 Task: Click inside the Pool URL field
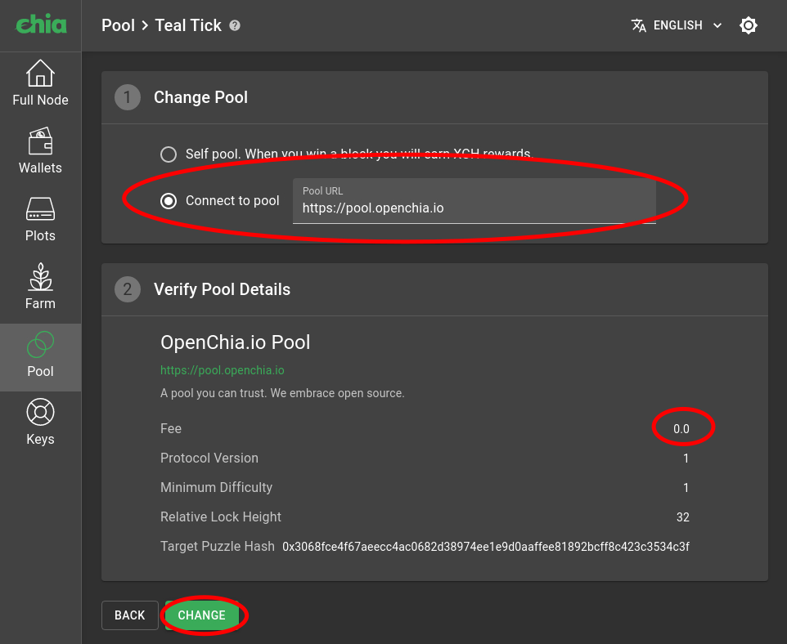(x=474, y=201)
